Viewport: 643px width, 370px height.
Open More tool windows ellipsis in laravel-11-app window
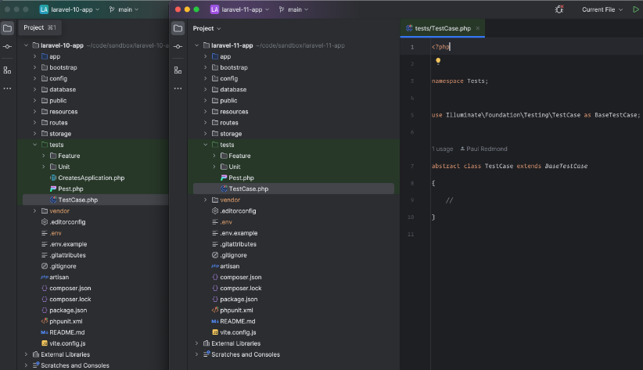tap(178, 88)
